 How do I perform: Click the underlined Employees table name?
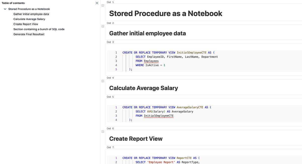tap(151, 61)
